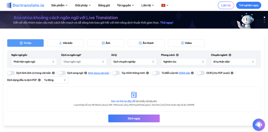
Task: Click info icon after OCR (cho PDF scan)
Action: [x=232, y=73]
